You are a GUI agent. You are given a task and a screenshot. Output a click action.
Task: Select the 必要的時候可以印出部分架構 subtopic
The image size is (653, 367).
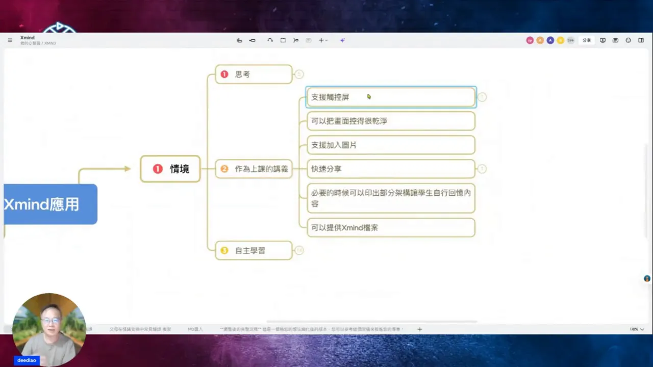coord(391,198)
